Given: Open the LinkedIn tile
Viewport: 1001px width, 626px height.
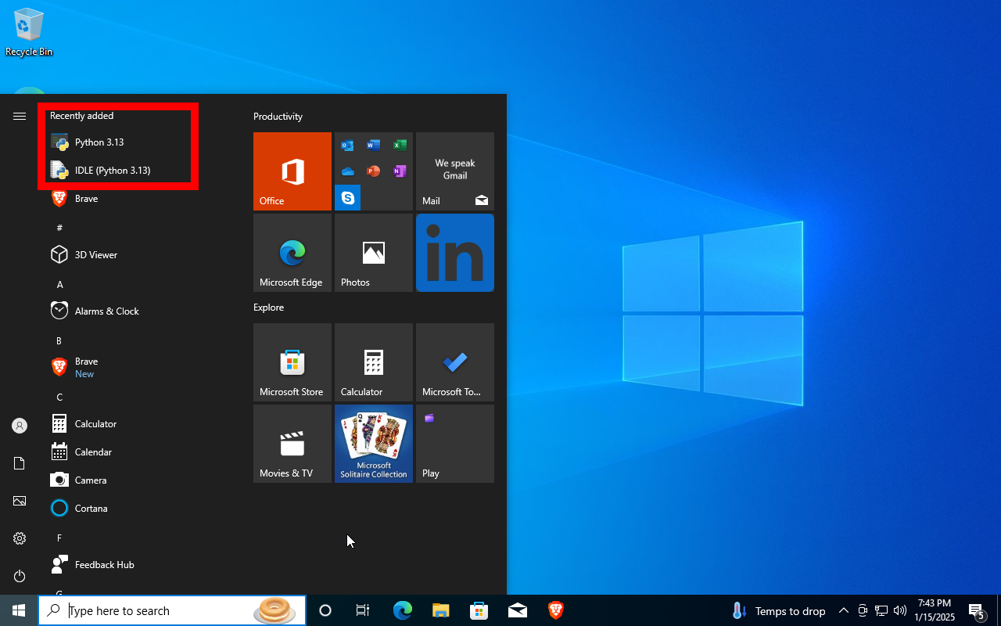Looking at the screenshot, I should (455, 253).
